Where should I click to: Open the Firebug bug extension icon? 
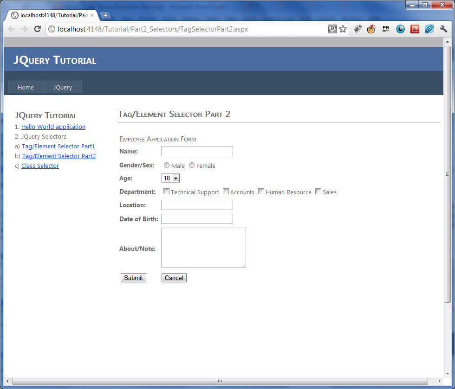point(357,29)
